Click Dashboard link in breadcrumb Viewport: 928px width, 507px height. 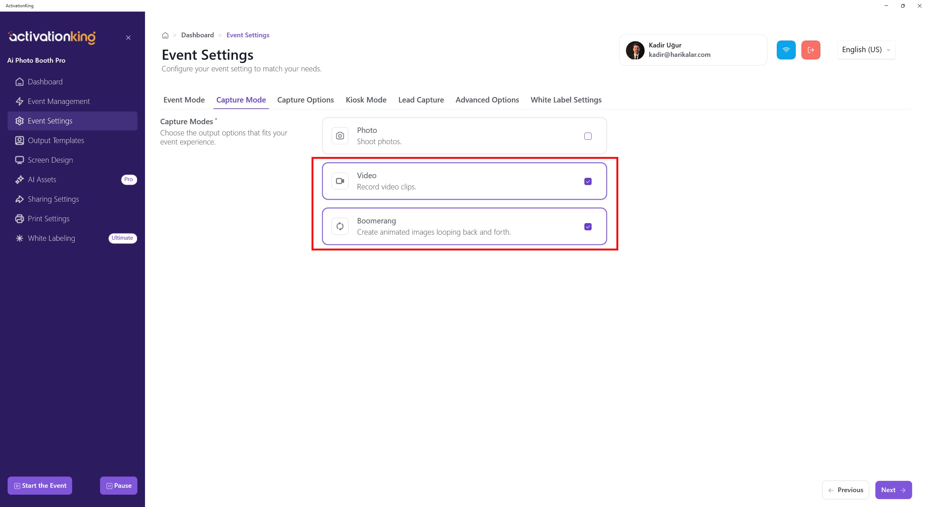197,35
